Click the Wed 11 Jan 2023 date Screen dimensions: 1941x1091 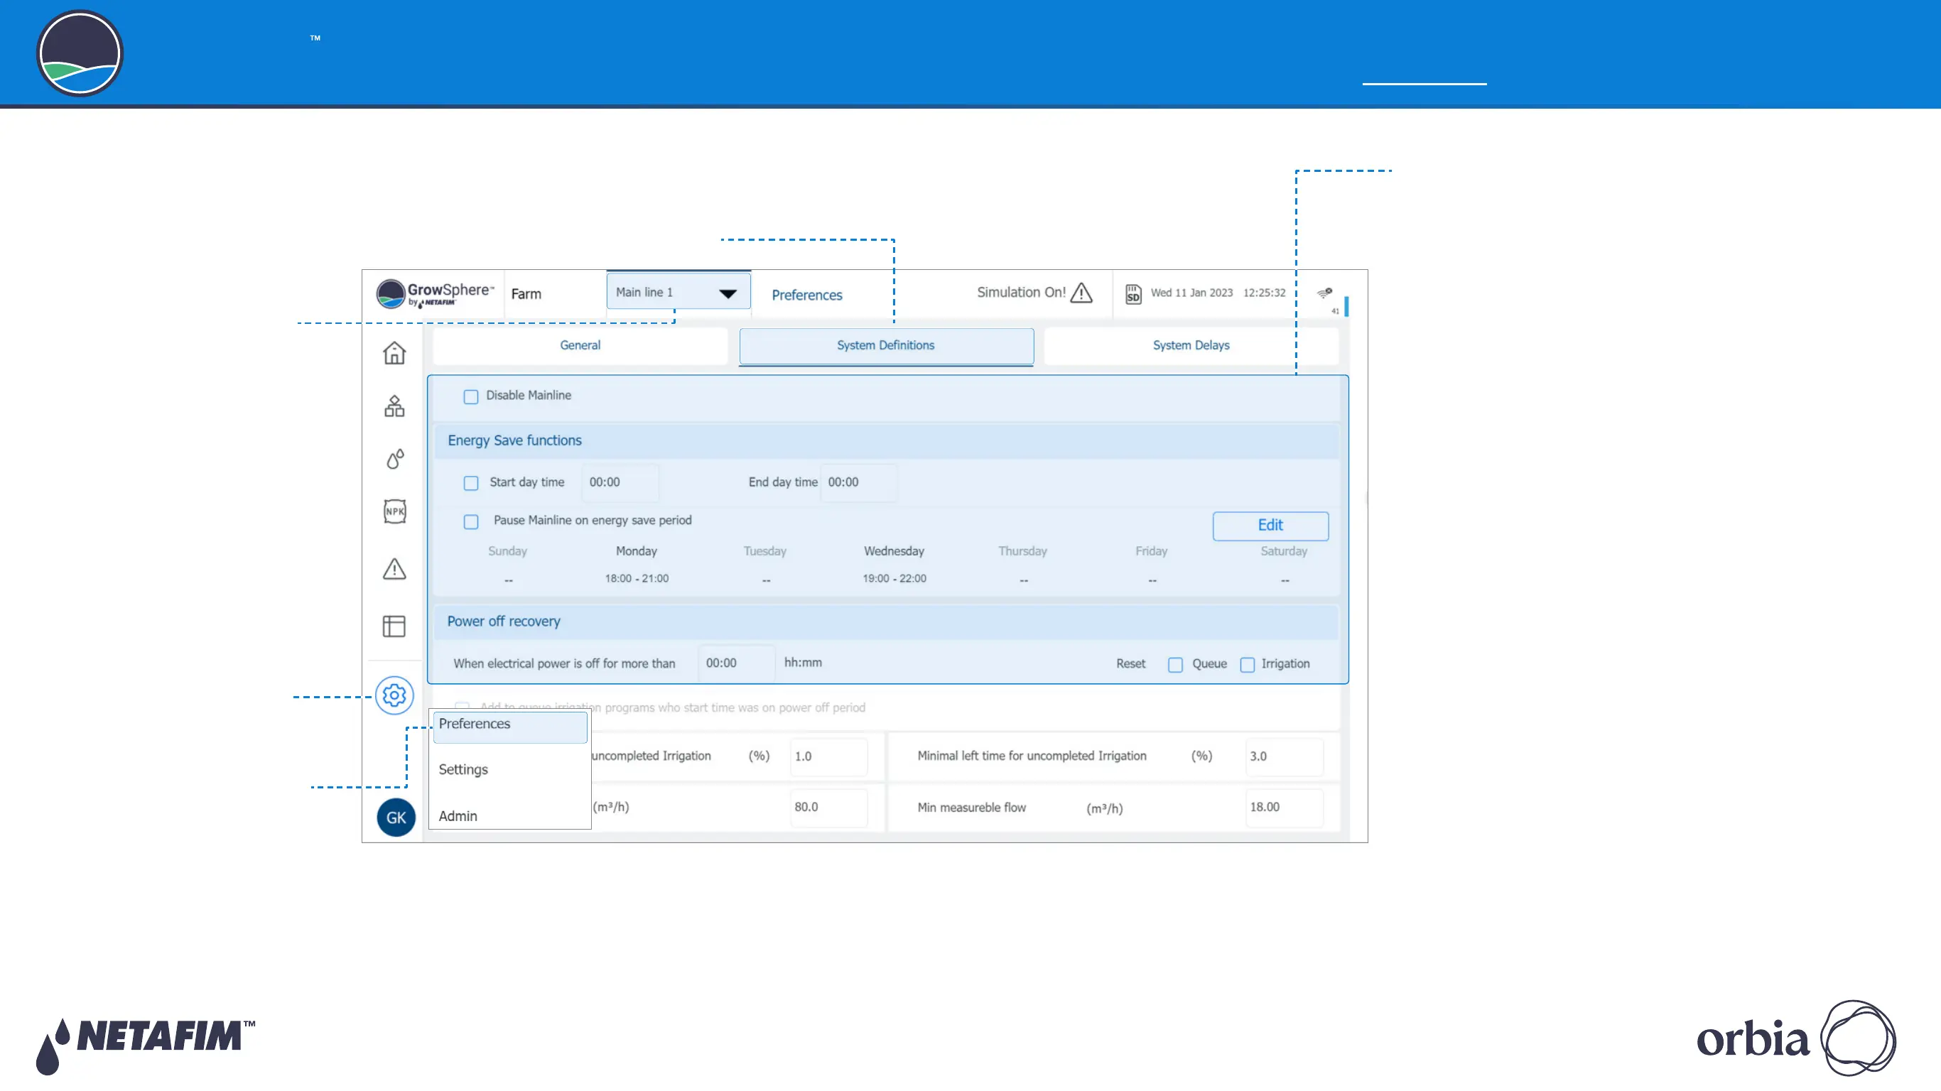tap(1191, 293)
